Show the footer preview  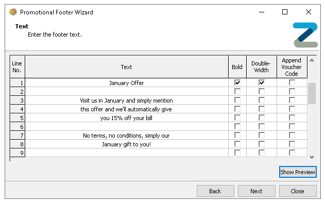298,172
